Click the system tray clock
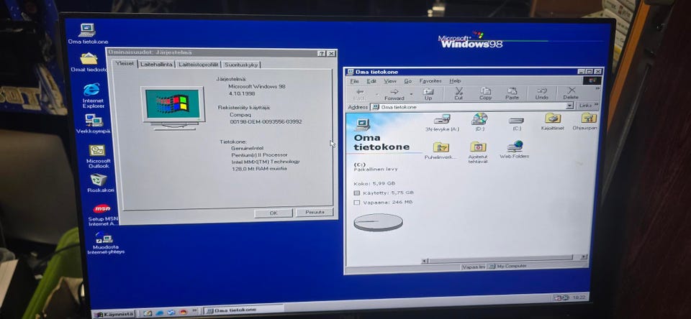Screen dimensions: 691x319 579,297
